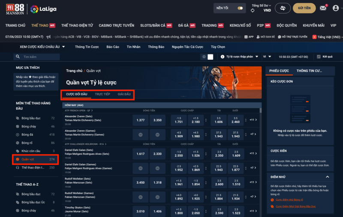
Task: Refresh the balance icon under Tổng Số Dư
Action: (x=253, y=10)
